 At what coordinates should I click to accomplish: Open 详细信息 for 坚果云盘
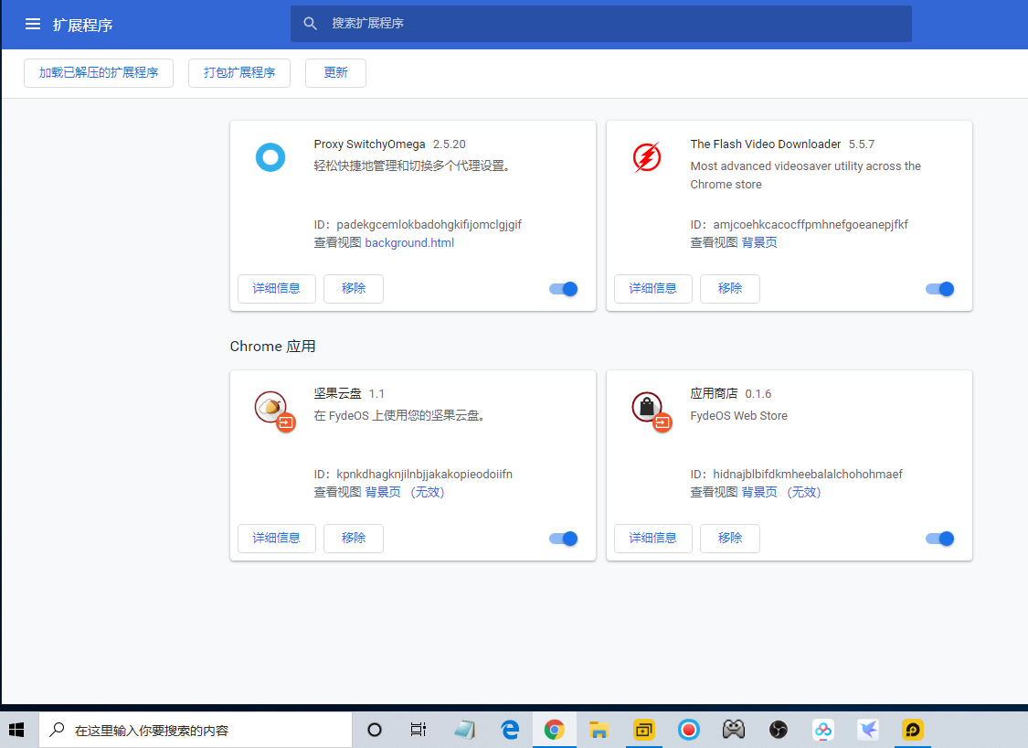click(x=277, y=539)
